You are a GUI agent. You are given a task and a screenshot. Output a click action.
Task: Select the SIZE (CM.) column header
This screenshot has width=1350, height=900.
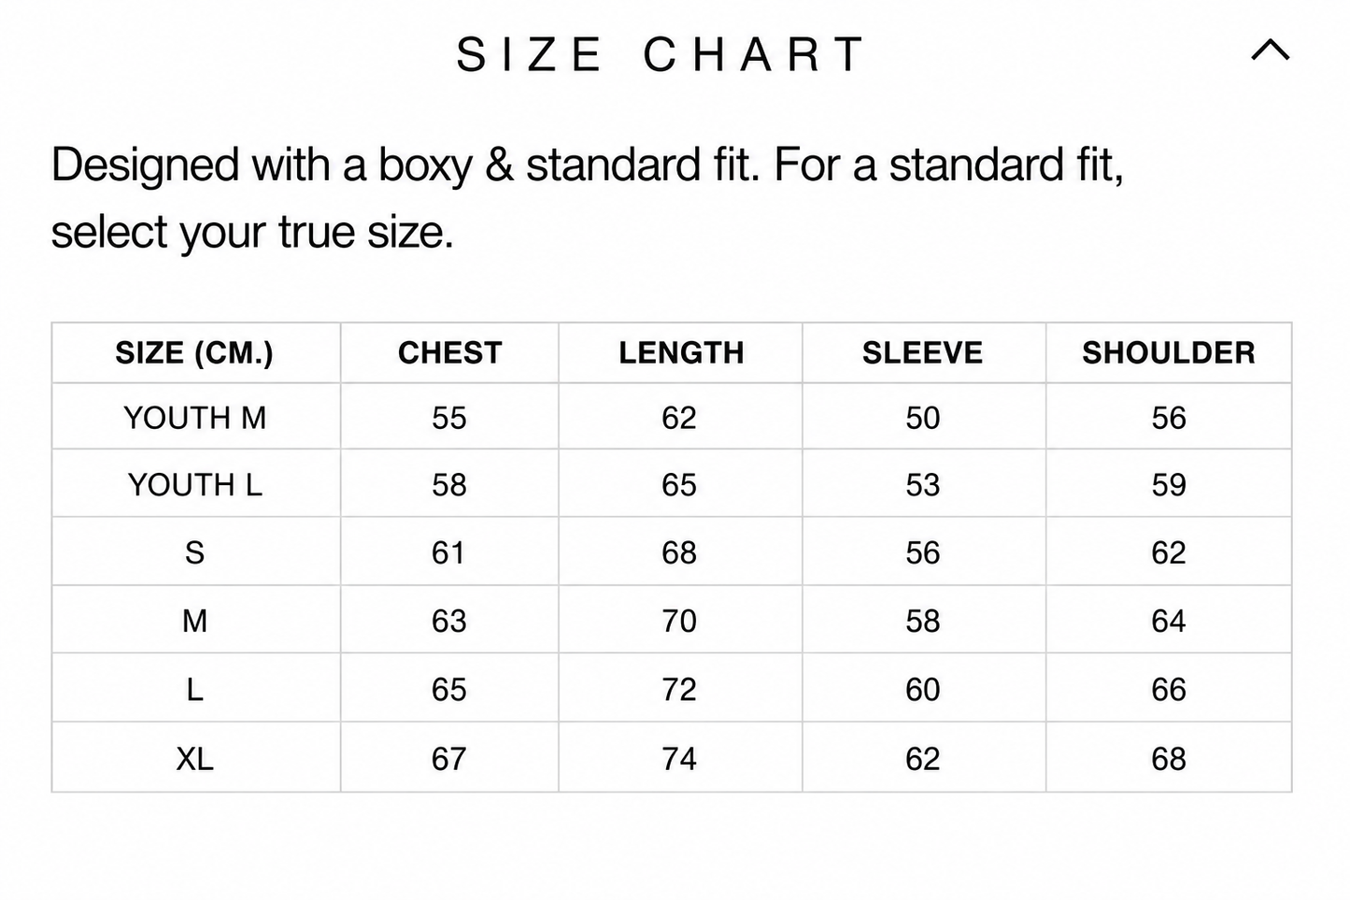tap(194, 352)
